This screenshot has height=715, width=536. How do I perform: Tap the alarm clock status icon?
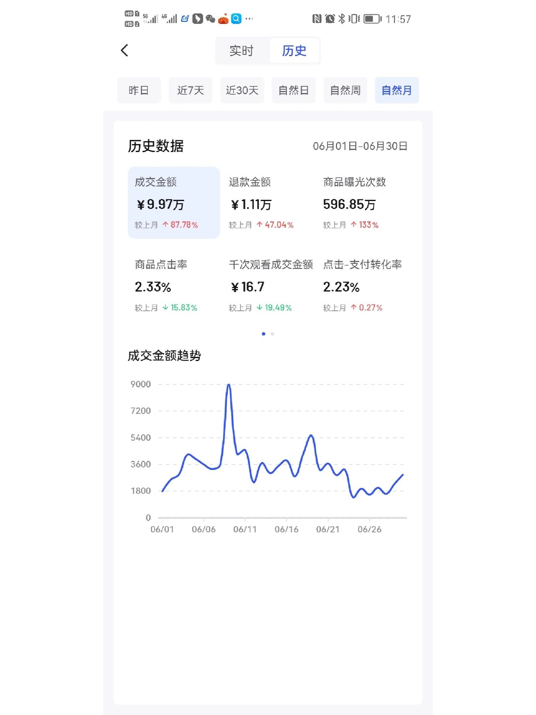330,19
